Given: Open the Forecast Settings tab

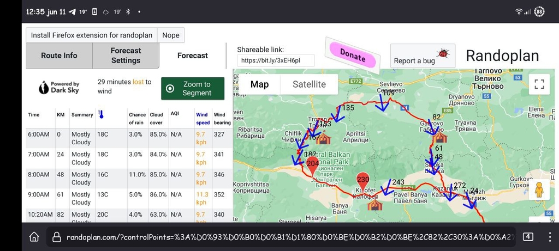Looking at the screenshot, I should (x=126, y=56).
